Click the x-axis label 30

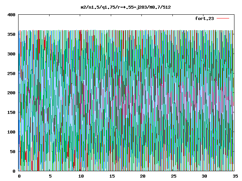(x=205, y=176)
